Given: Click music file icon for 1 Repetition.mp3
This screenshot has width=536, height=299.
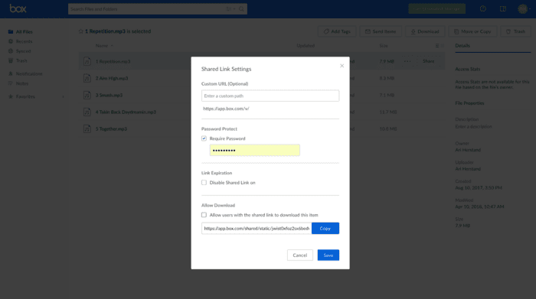Looking at the screenshot, I should click(87, 61).
